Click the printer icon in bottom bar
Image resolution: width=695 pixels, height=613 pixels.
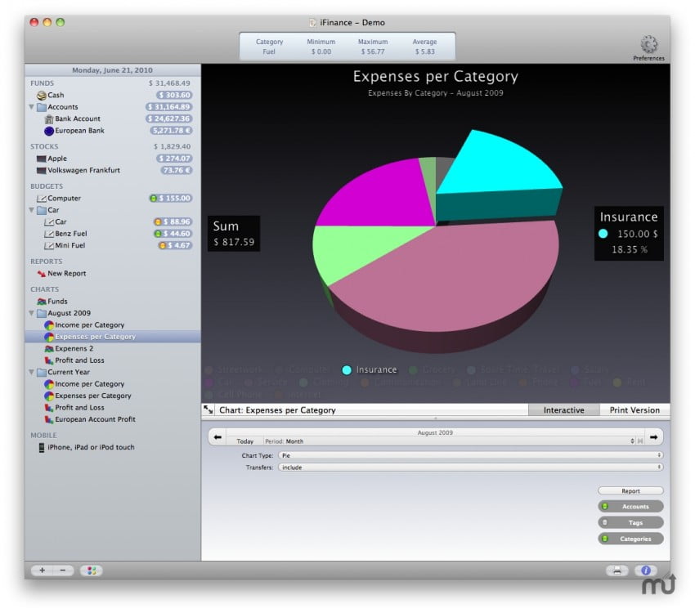pyautogui.click(x=617, y=570)
